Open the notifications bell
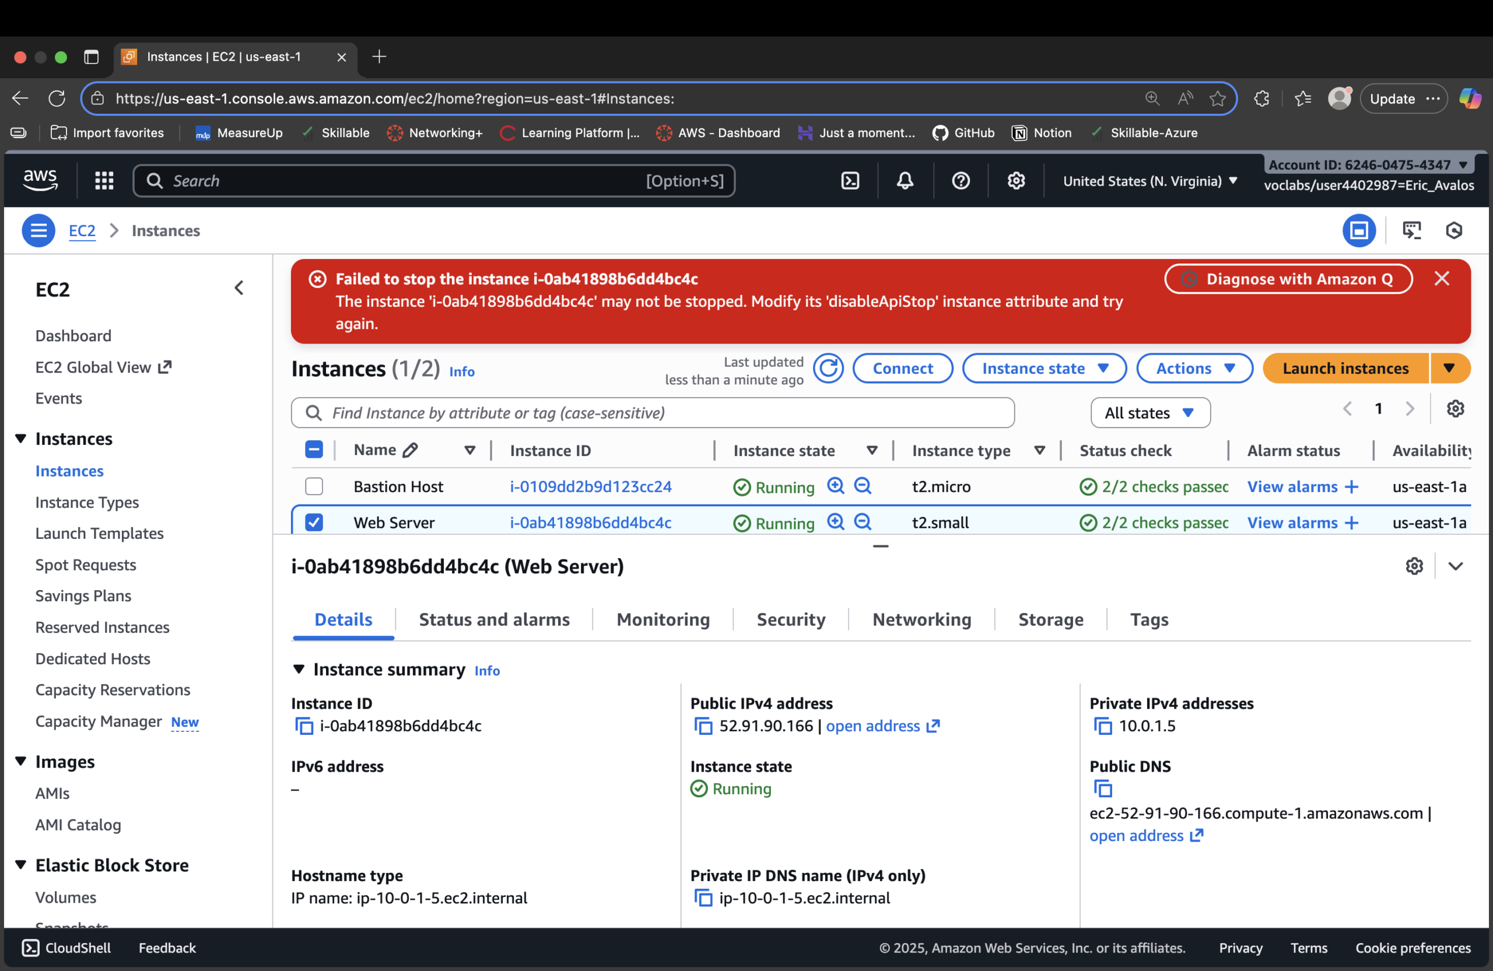1493x971 pixels. pos(905,181)
